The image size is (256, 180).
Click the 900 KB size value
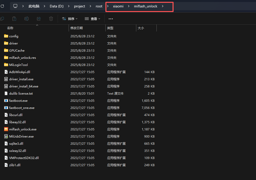149,137
